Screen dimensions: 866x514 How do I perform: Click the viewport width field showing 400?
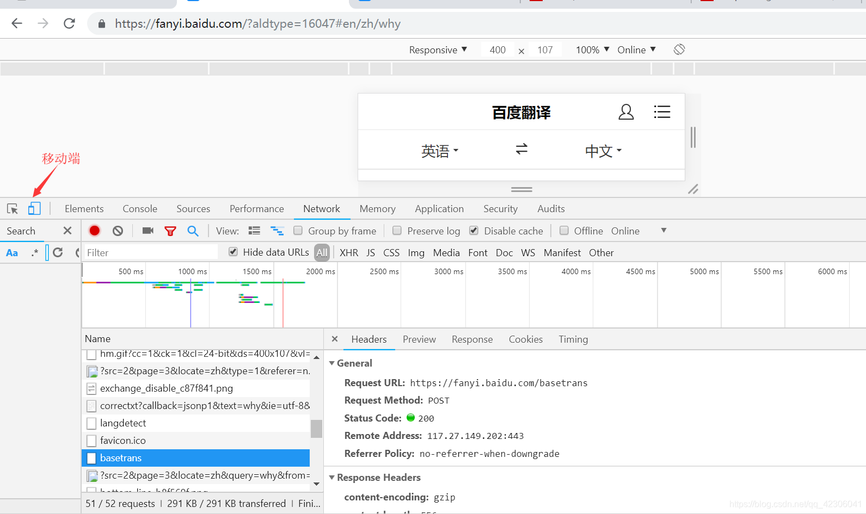(498, 49)
